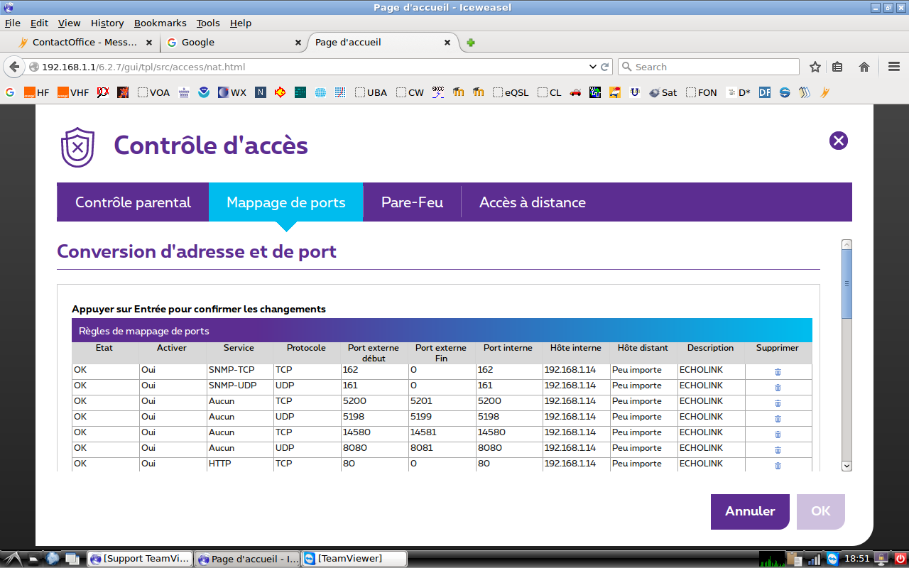Open the Pare-Feu tab
The width and height of the screenshot is (909, 568).
click(x=413, y=202)
